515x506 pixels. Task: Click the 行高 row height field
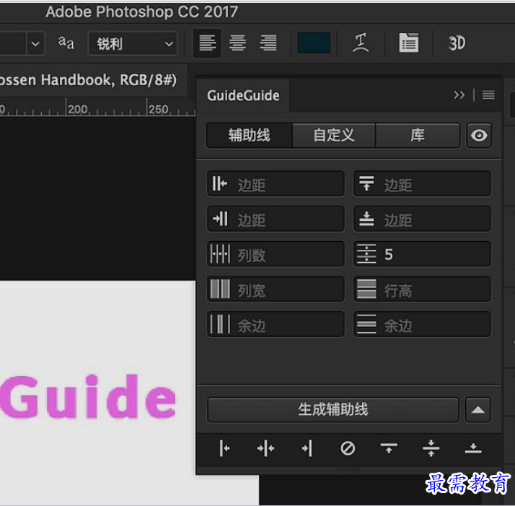click(423, 289)
